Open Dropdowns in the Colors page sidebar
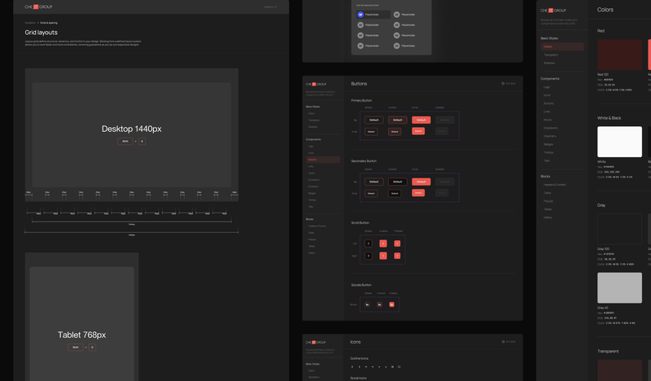The image size is (651, 381). tap(551, 128)
